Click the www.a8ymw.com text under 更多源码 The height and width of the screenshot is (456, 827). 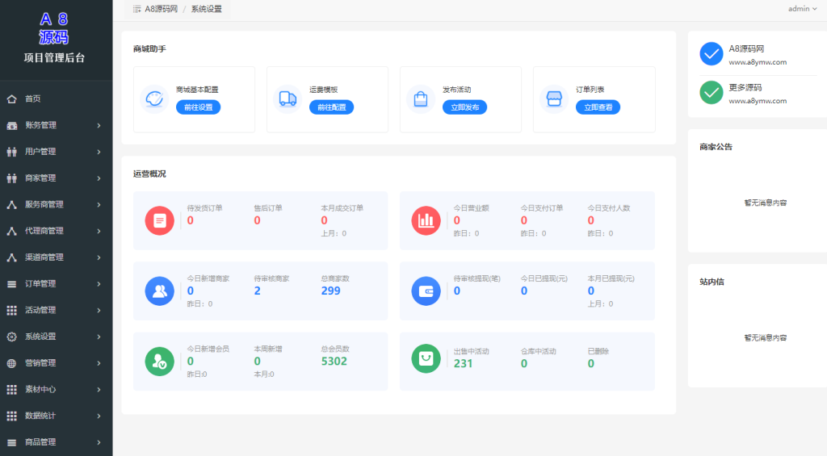758,101
